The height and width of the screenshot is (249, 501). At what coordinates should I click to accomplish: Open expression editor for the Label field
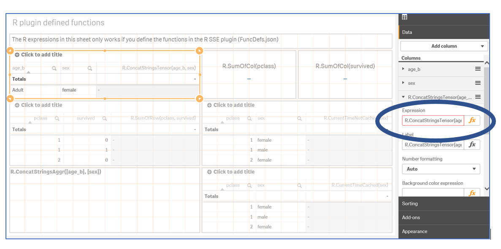point(472,145)
